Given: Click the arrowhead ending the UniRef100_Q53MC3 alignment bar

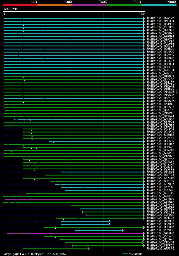Looking at the screenshot, I should 110,221.
